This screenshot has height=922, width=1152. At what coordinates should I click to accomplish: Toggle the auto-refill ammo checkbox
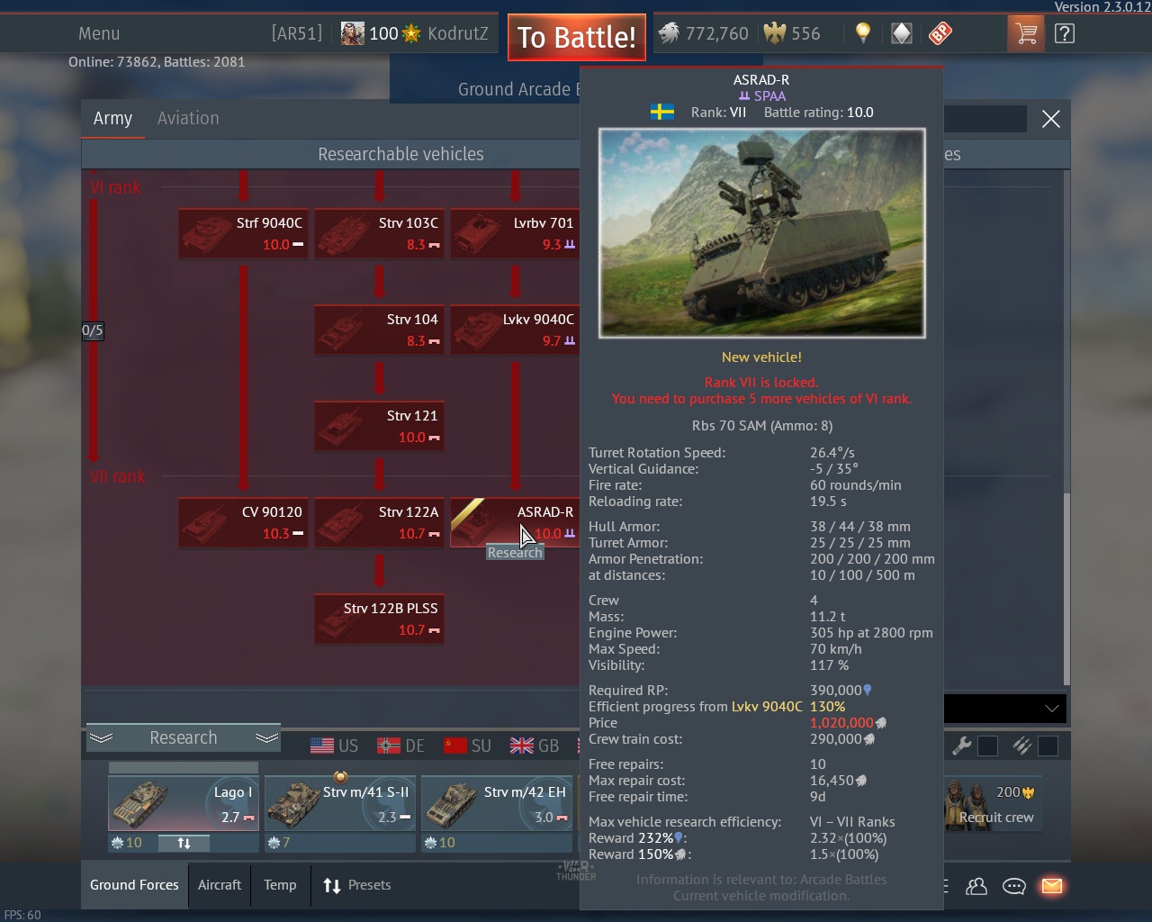pyautogui.click(x=1048, y=746)
